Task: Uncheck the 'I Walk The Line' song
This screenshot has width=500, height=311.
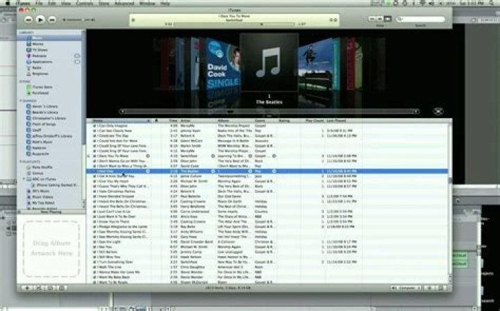Action: (95, 266)
